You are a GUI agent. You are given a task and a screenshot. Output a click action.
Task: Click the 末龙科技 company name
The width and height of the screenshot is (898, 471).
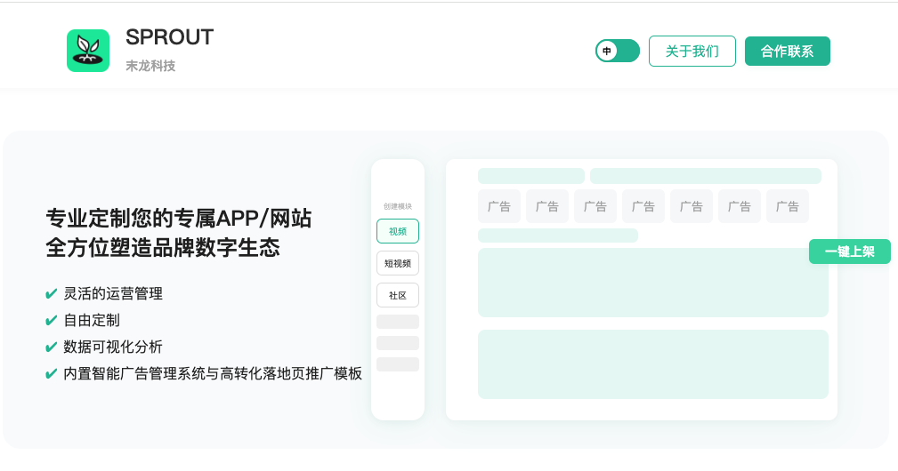(150, 66)
